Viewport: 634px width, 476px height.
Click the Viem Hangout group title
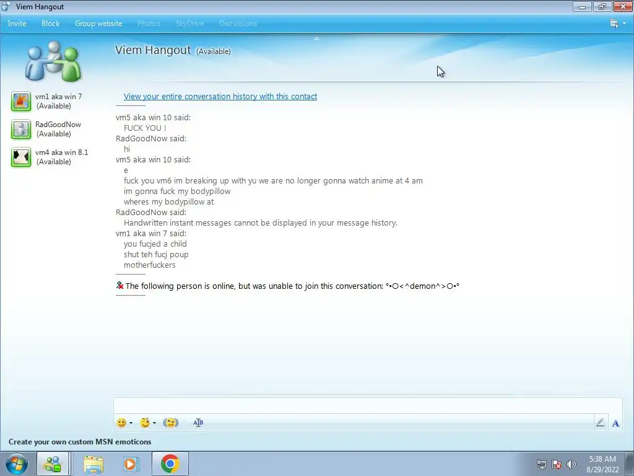tap(153, 50)
